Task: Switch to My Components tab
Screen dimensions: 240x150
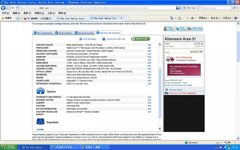Action: click(43, 33)
